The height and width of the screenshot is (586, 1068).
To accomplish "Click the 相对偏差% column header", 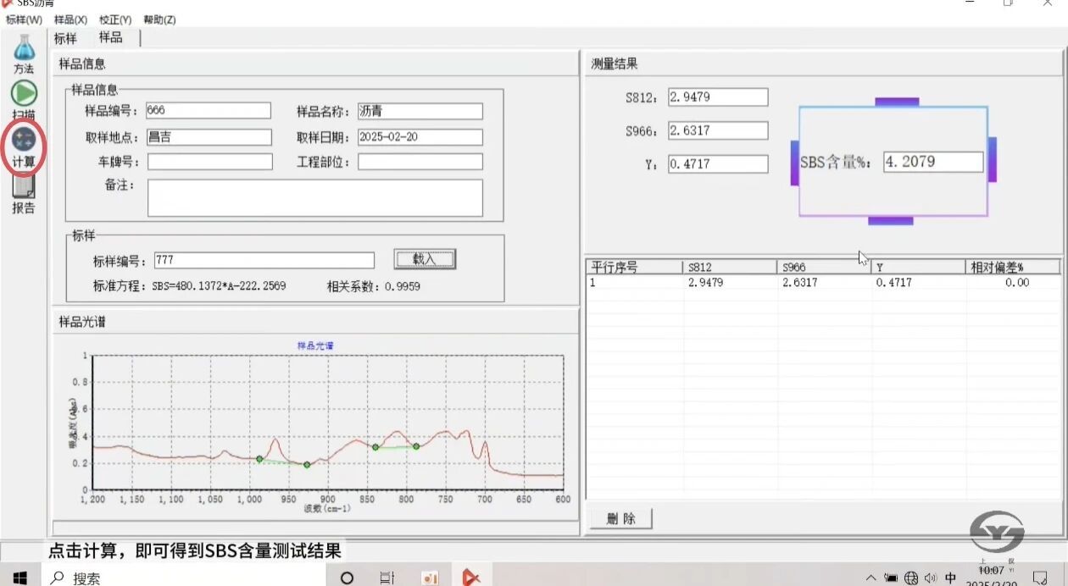I will pyautogui.click(x=1012, y=268).
